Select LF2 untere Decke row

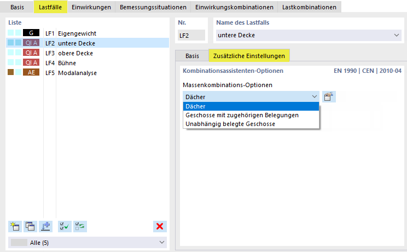point(88,43)
